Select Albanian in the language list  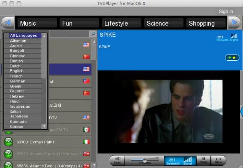coord(23,41)
